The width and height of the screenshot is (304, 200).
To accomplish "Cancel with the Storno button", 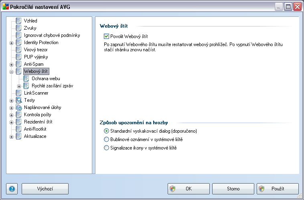I will pos(233,189).
